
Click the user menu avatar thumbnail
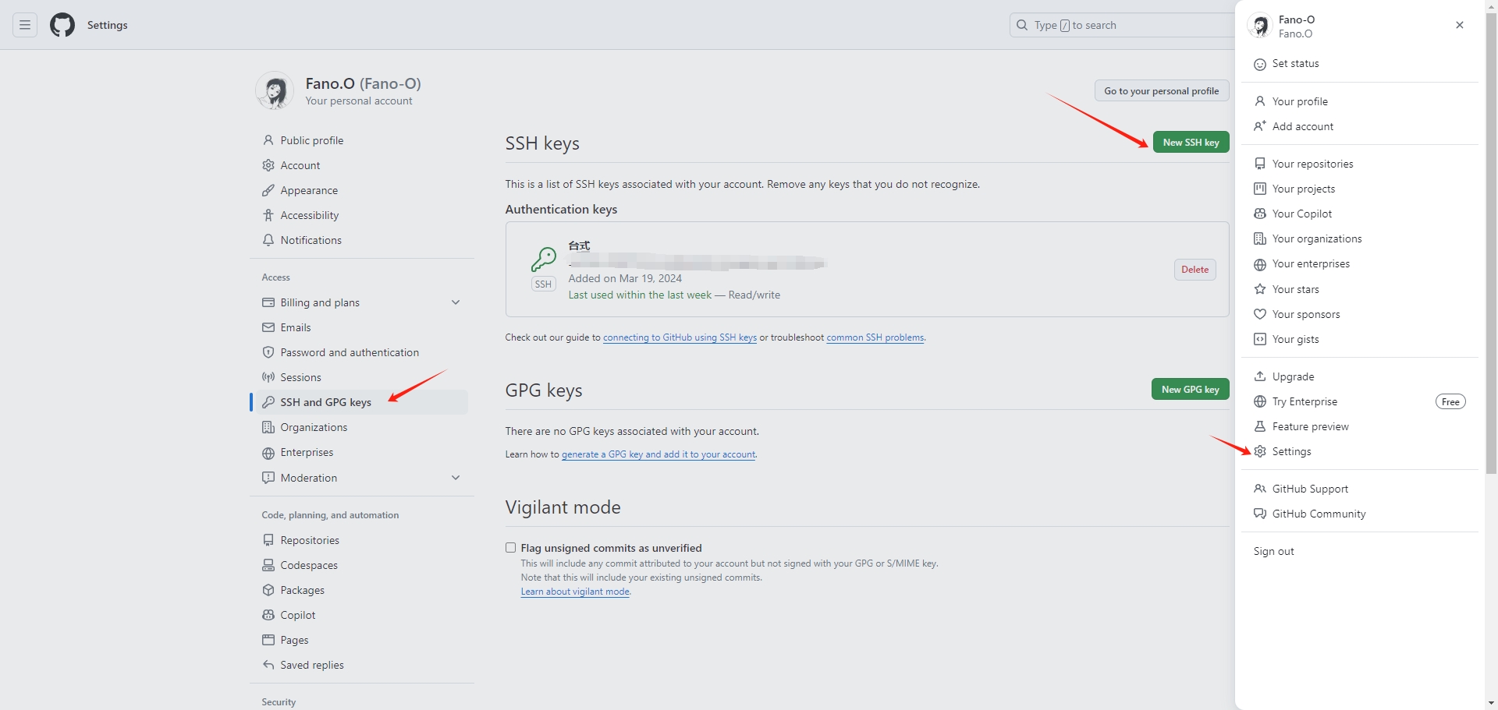coord(1260,26)
